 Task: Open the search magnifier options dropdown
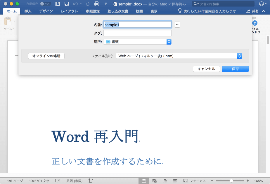tap(196, 3)
